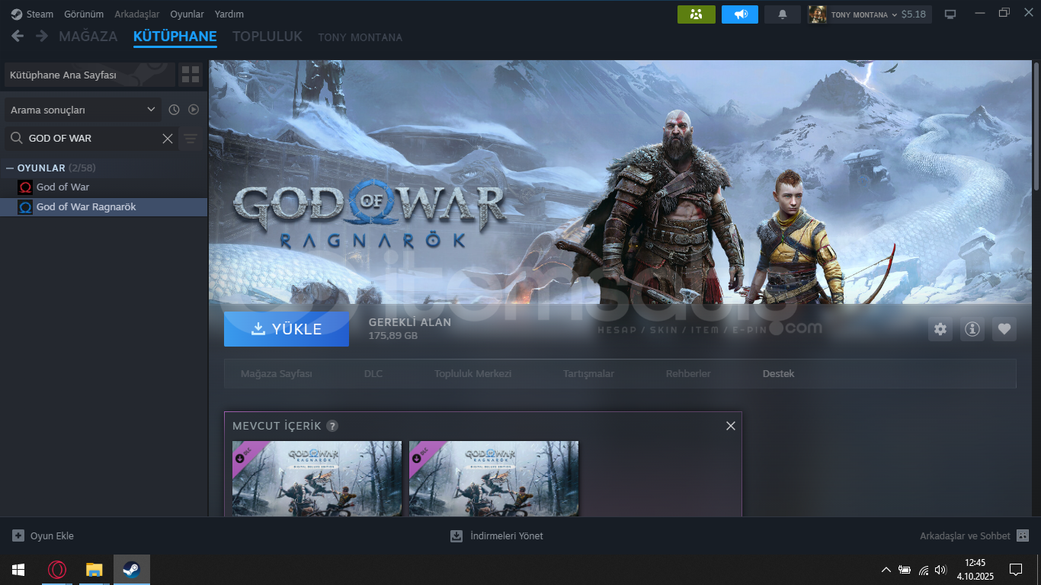1041x585 pixels.
Task: Switch to the collections grid view
Action: [x=191, y=75]
